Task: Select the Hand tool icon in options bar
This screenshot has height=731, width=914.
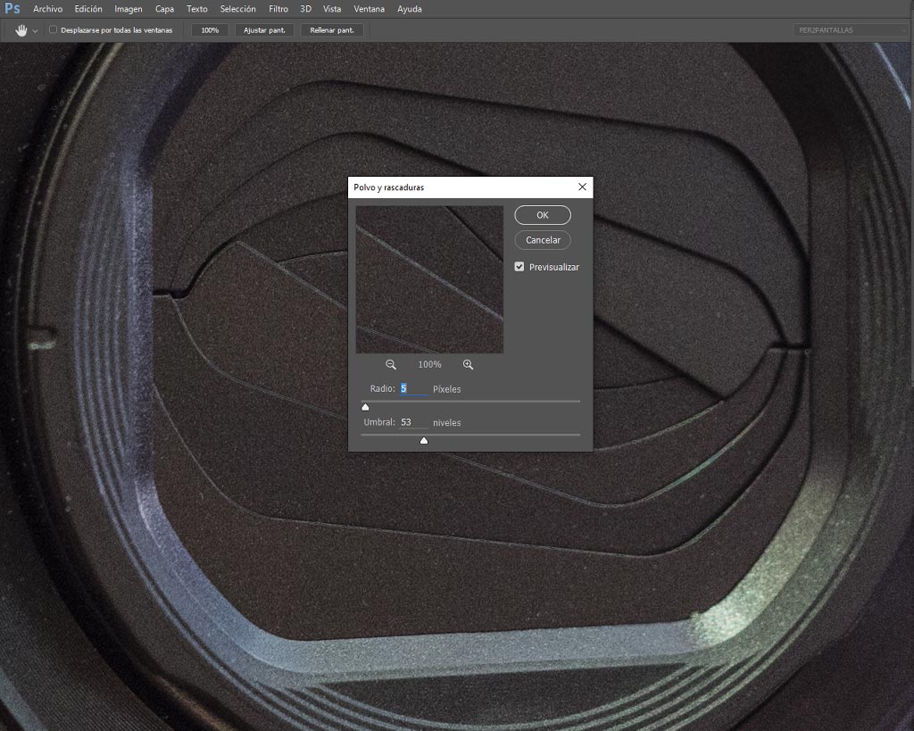Action: coord(21,30)
